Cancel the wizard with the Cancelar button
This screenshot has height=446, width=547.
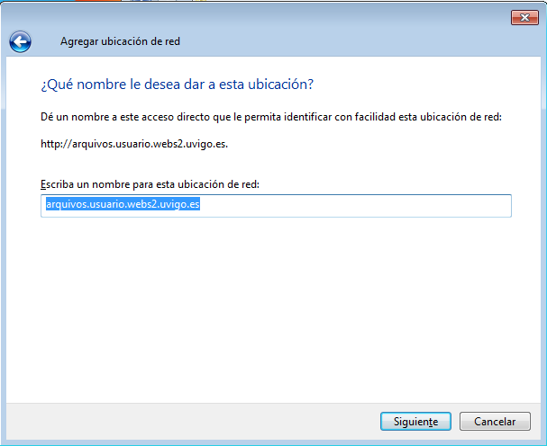coord(494,421)
